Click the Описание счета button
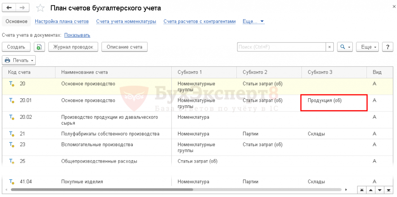Screen dimensions: 397x197 124,47
